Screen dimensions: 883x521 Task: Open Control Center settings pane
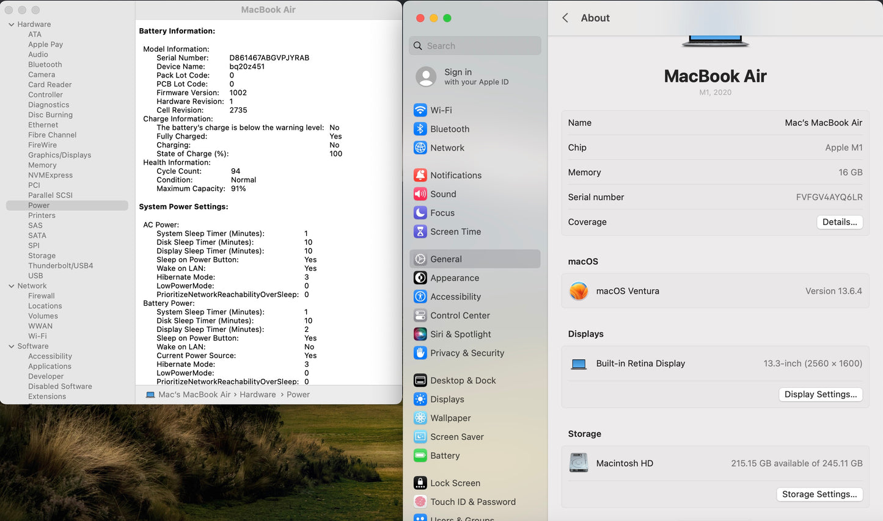pyautogui.click(x=460, y=315)
